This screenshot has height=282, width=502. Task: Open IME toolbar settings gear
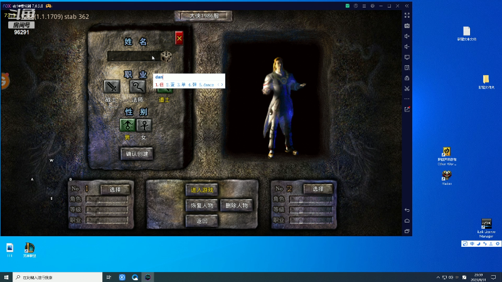click(498, 244)
